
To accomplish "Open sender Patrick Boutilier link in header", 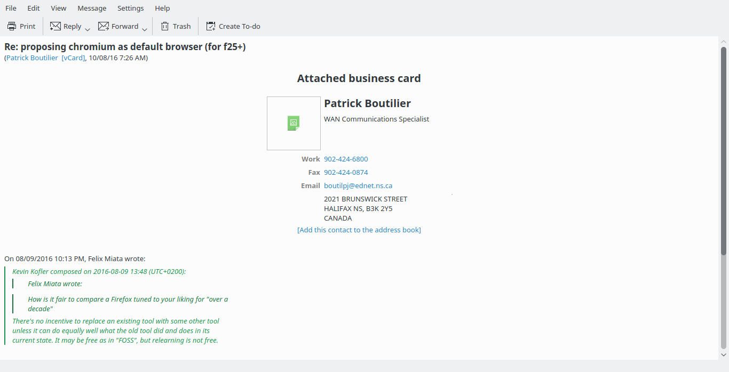I will [x=32, y=58].
